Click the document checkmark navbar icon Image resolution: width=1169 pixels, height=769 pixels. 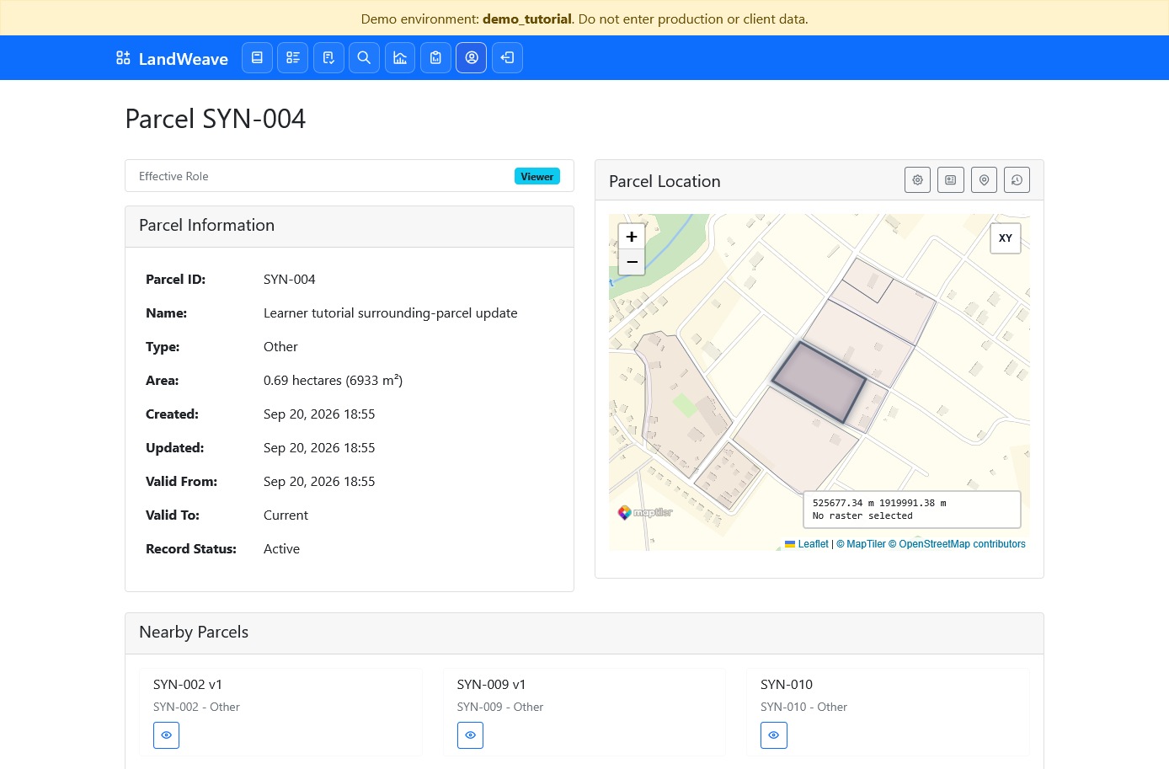click(x=328, y=57)
